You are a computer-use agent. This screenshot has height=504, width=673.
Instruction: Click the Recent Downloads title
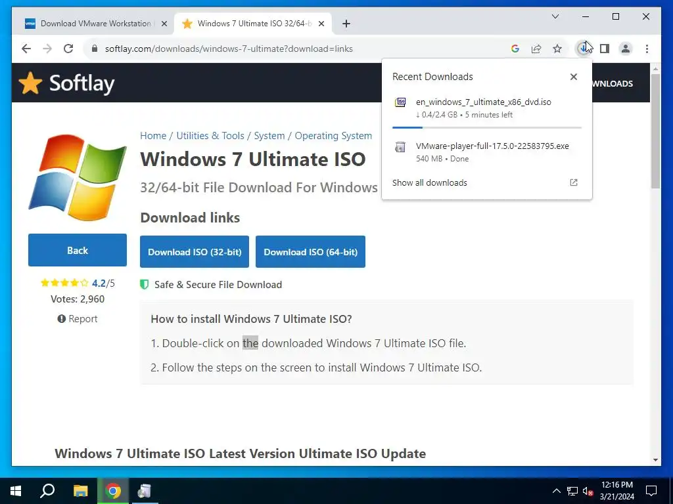click(x=432, y=77)
